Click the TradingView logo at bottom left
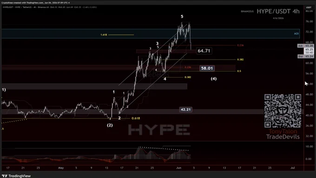 tap(16, 176)
